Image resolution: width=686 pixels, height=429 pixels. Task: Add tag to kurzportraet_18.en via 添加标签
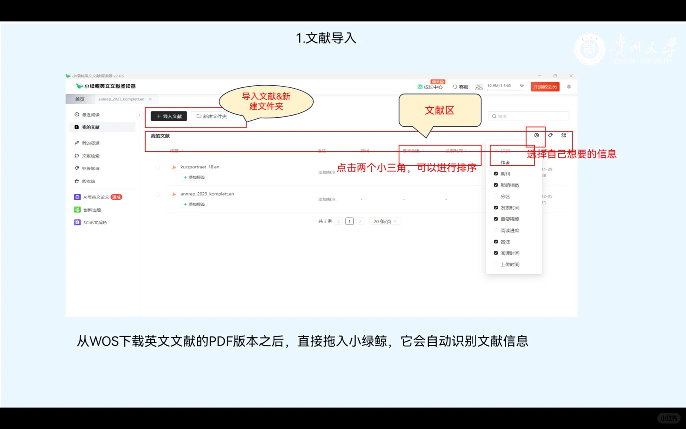point(194,177)
